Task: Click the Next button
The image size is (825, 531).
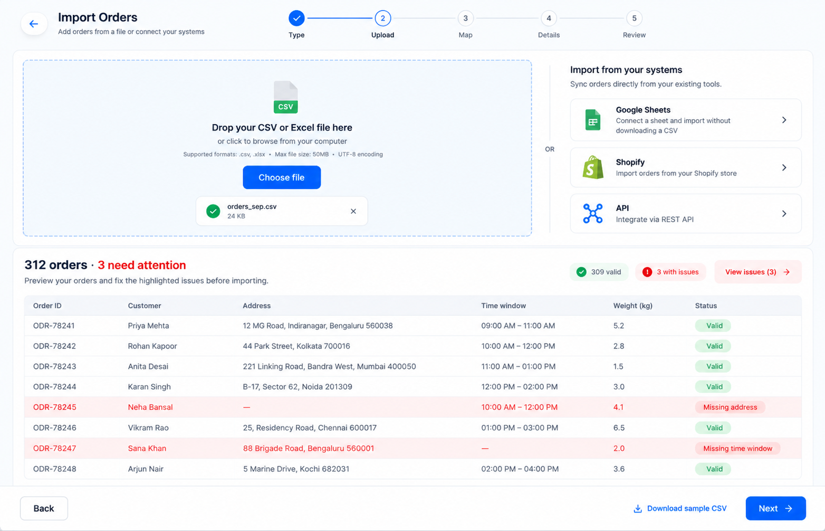Action: [775, 508]
